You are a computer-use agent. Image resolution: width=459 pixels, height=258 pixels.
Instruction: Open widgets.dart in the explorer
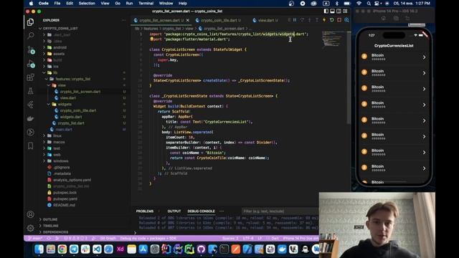pos(71,117)
